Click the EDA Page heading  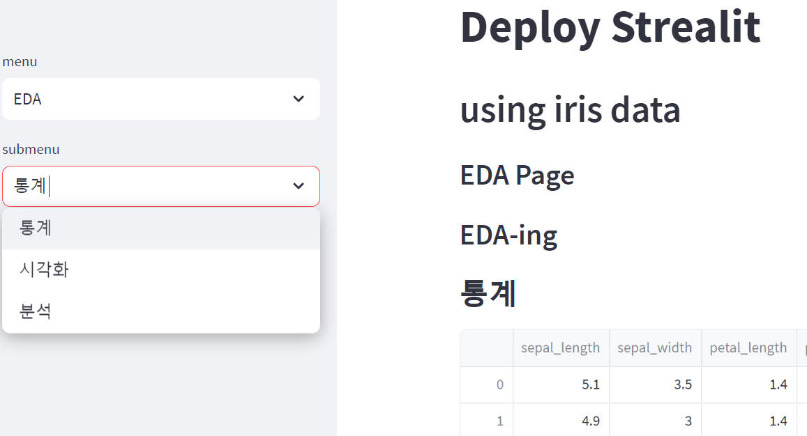(x=518, y=176)
